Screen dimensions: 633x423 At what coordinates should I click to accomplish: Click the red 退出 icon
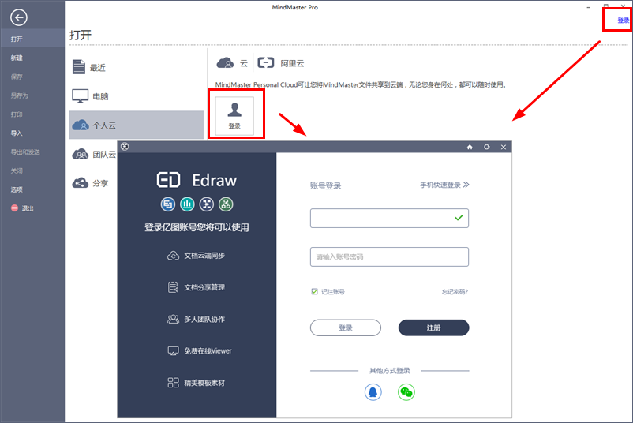coord(14,208)
